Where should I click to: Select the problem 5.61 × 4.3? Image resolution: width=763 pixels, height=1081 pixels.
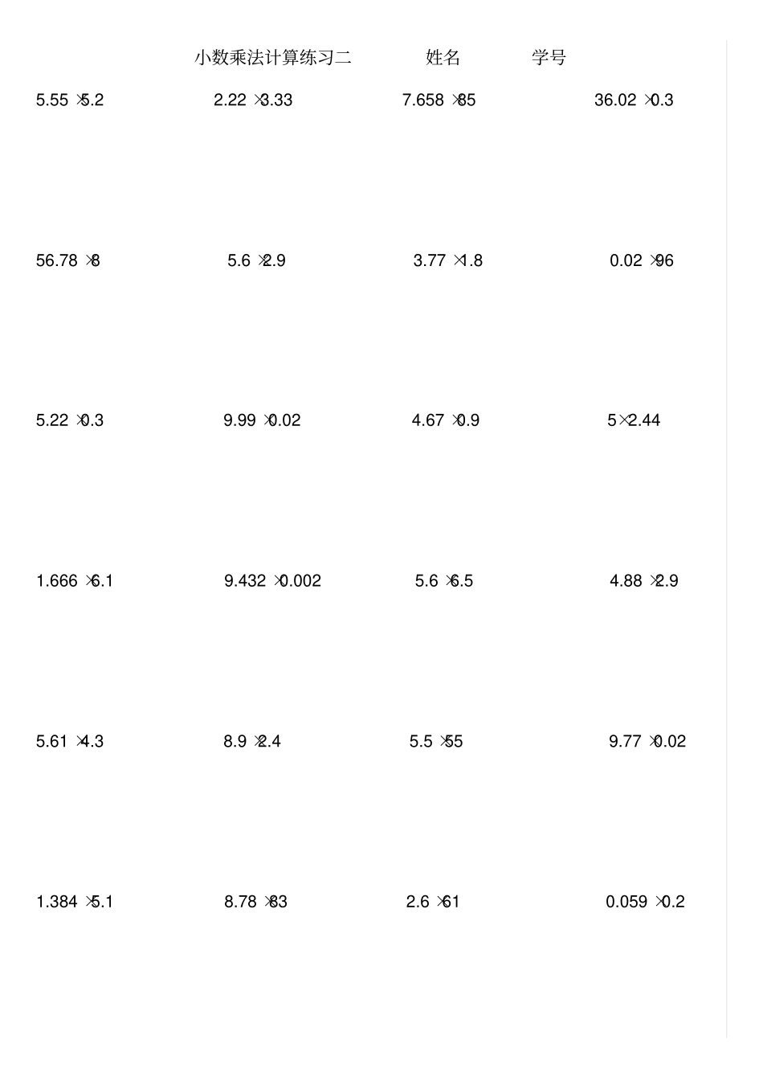coord(70,742)
